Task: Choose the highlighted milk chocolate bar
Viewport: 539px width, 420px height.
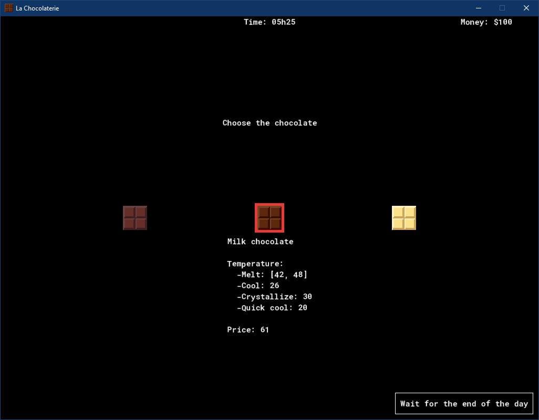Action: click(x=269, y=218)
